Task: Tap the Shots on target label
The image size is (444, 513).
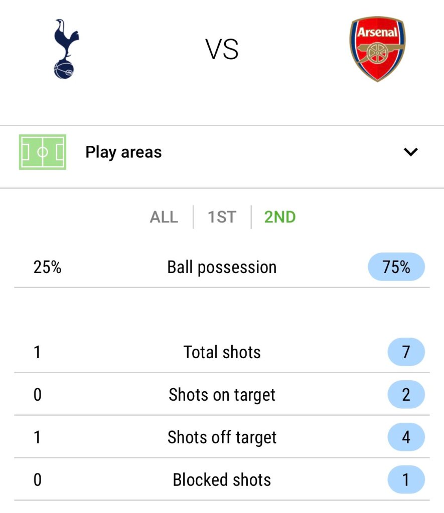Action: pyautogui.click(x=222, y=395)
